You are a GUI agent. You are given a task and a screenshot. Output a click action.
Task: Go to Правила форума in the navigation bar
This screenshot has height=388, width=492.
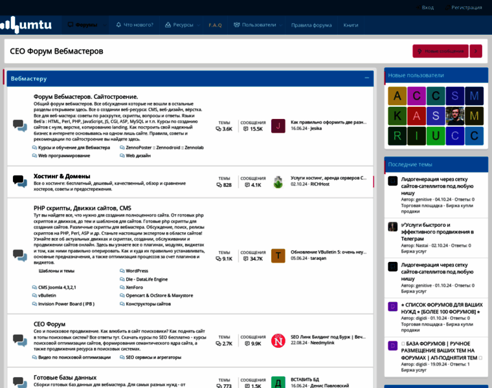tap(311, 25)
